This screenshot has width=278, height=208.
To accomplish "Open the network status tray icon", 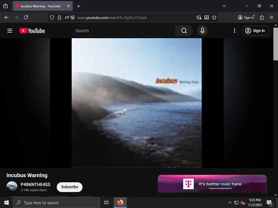I will [x=236, y=203].
